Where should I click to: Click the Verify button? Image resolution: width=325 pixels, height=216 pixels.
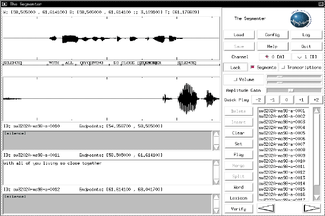238,209
